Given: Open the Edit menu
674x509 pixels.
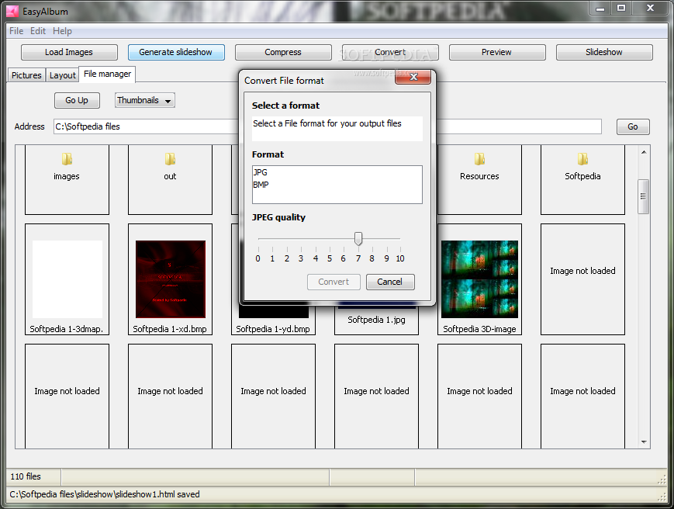Looking at the screenshot, I should (38, 31).
